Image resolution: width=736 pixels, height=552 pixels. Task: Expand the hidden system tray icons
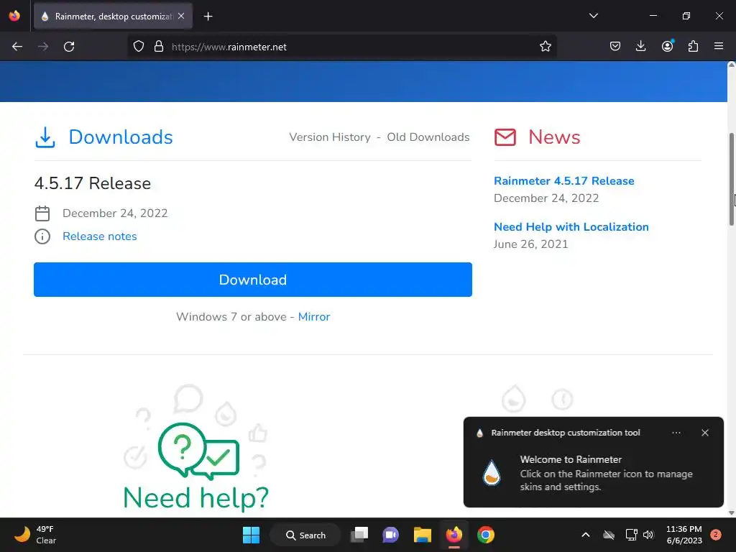point(585,535)
